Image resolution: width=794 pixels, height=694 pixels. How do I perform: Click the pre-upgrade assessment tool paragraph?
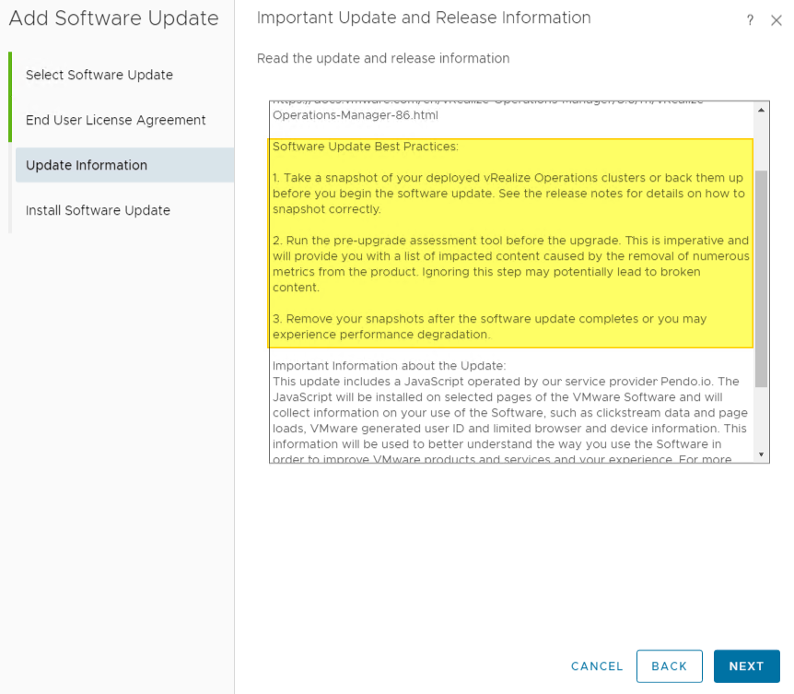click(510, 264)
